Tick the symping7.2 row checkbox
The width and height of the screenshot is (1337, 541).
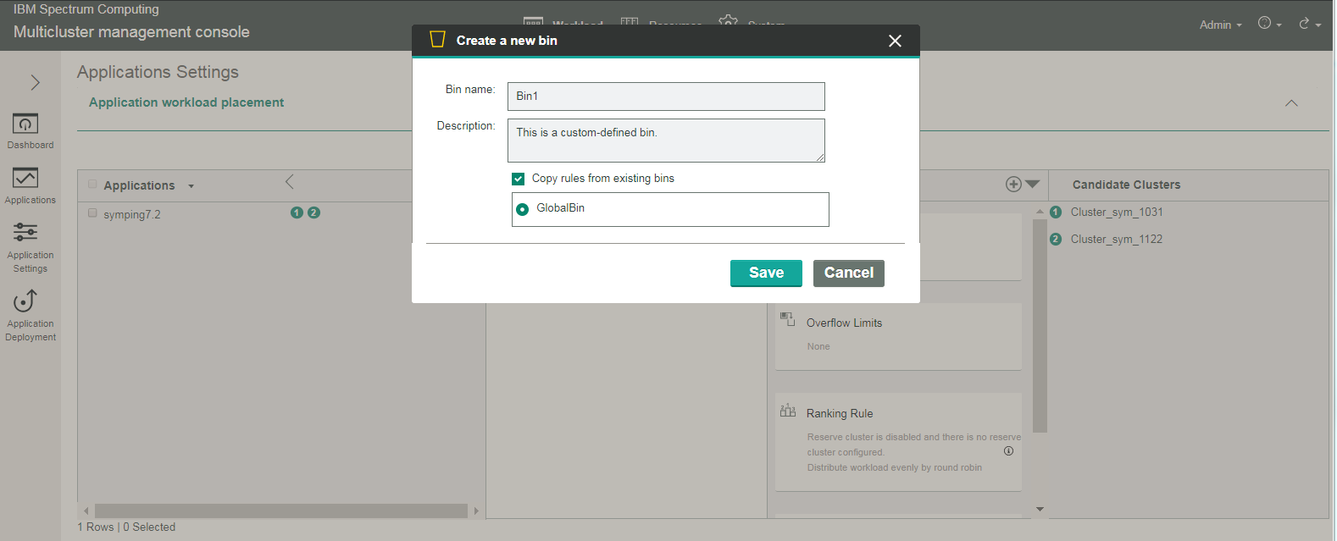coord(92,213)
